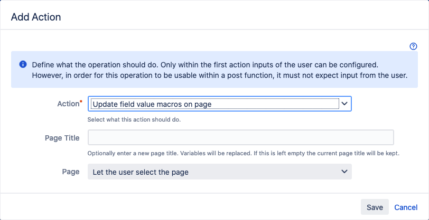Viewport: 429px width, 220px height.
Task: Click 'Select what this action should do.' hint
Action: [x=134, y=119]
